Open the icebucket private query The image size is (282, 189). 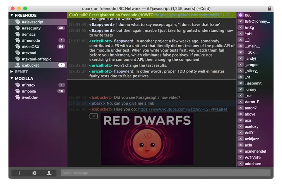tap(38, 65)
